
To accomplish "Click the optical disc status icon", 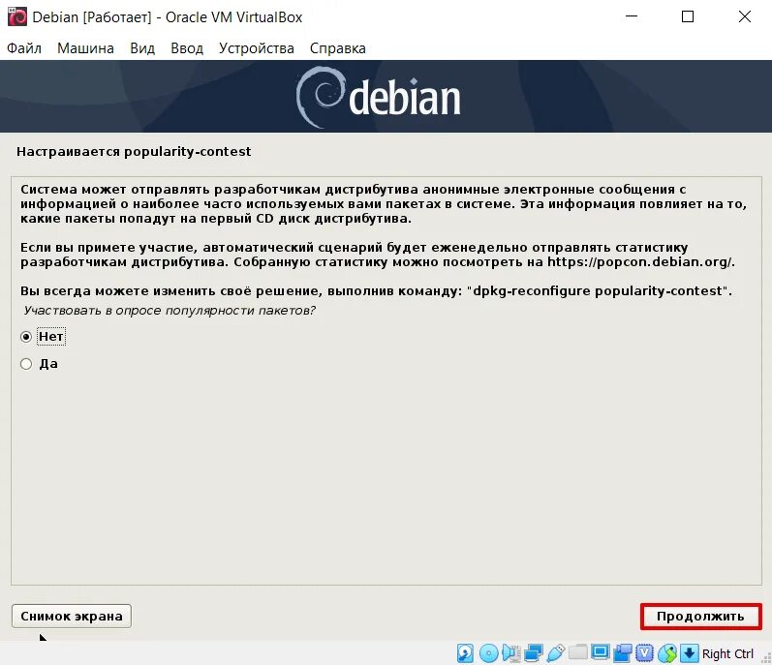I will [x=489, y=653].
